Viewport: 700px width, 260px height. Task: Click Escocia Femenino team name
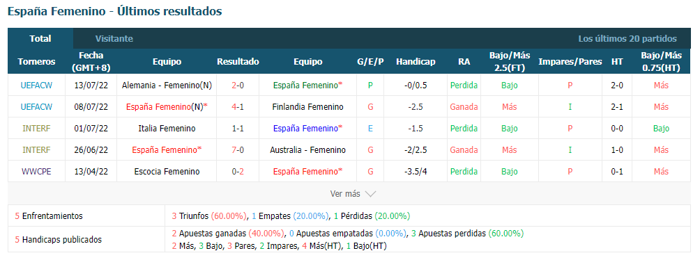pos(167,172)
